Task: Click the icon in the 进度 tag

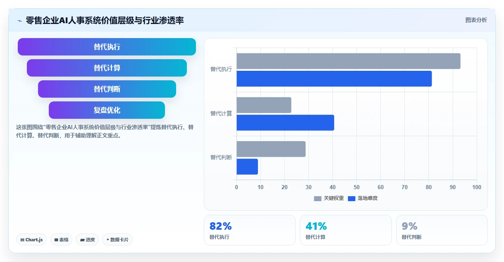Action: [x=82, y=240]
